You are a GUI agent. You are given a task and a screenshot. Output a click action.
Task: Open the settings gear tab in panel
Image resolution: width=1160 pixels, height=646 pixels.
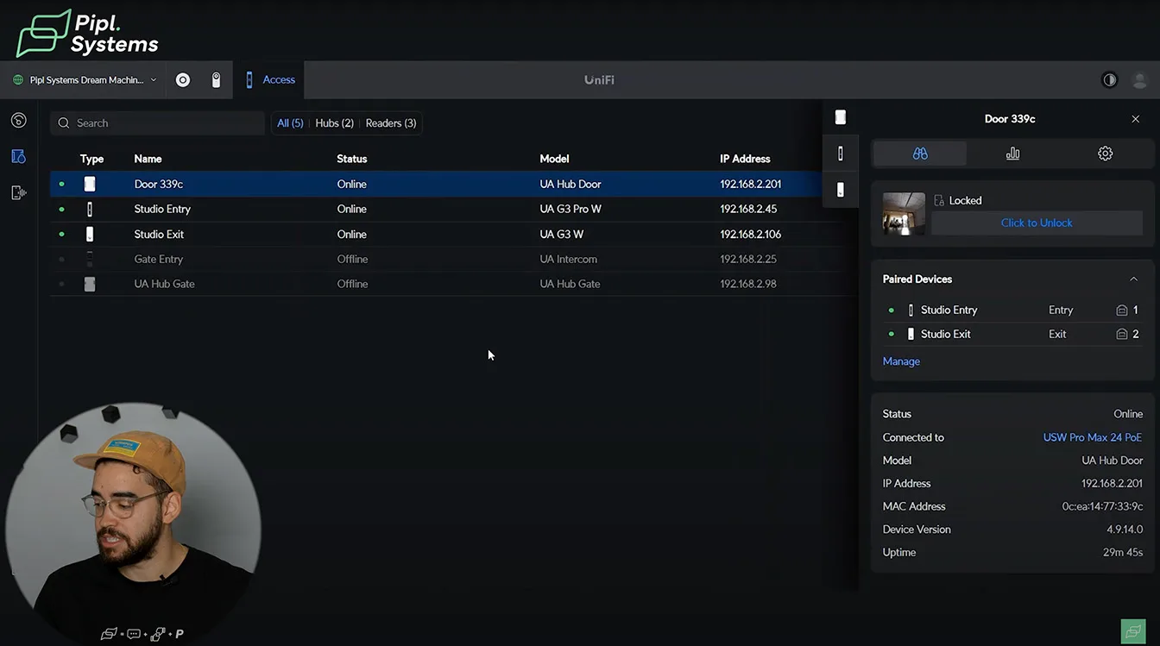click(1105, 154)
